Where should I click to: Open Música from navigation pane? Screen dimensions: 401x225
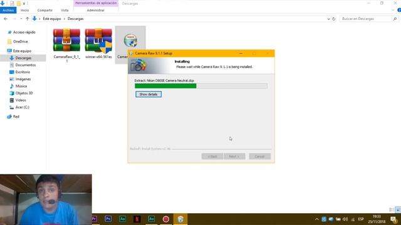pos(21,86)
